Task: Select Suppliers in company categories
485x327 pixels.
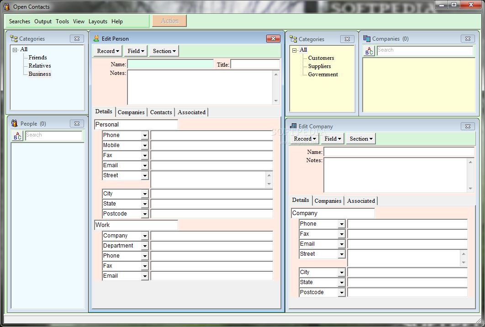Action: click(319, 66)
